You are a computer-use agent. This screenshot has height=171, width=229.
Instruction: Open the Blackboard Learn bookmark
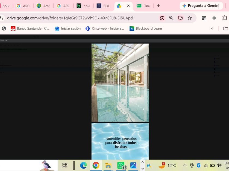tap(146, 28)
